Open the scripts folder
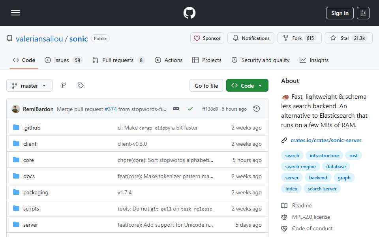The height and width of the screenshot is (237, 379). pos(31,209)
